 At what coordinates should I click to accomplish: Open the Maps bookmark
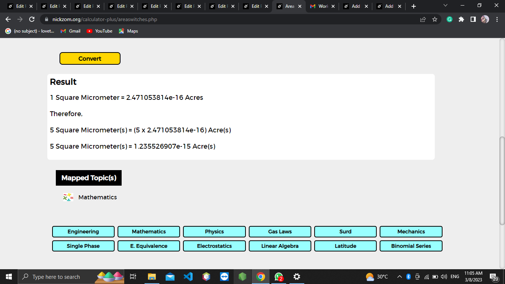coord(128,31)
